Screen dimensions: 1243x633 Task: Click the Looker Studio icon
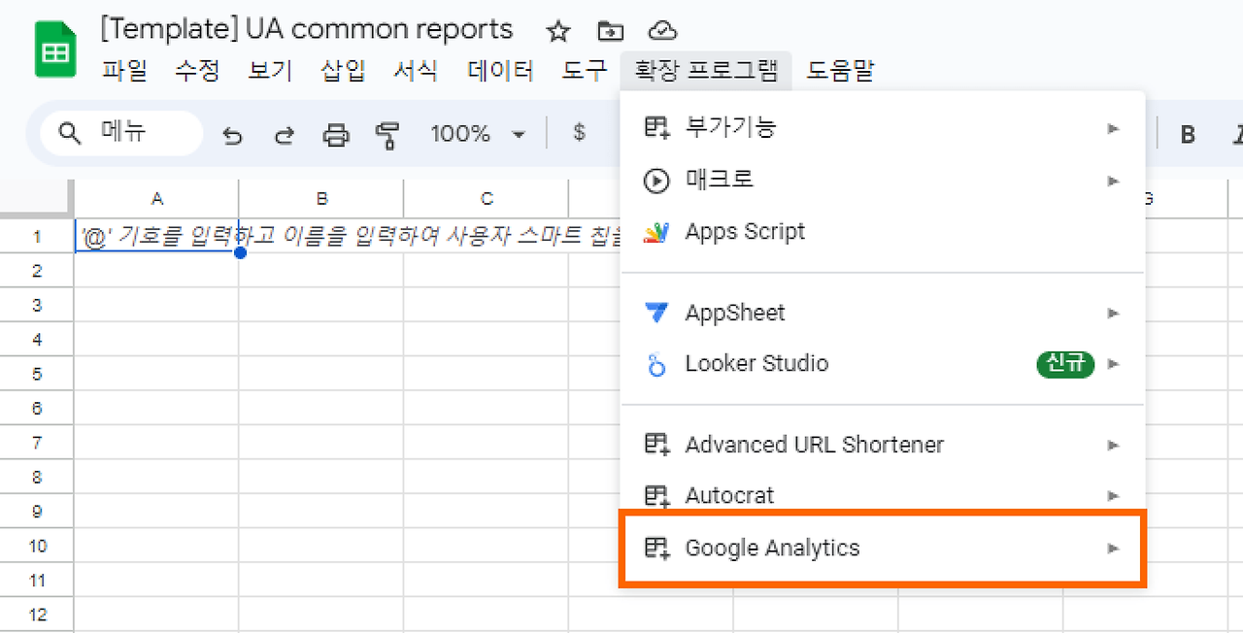coord(657,364)
